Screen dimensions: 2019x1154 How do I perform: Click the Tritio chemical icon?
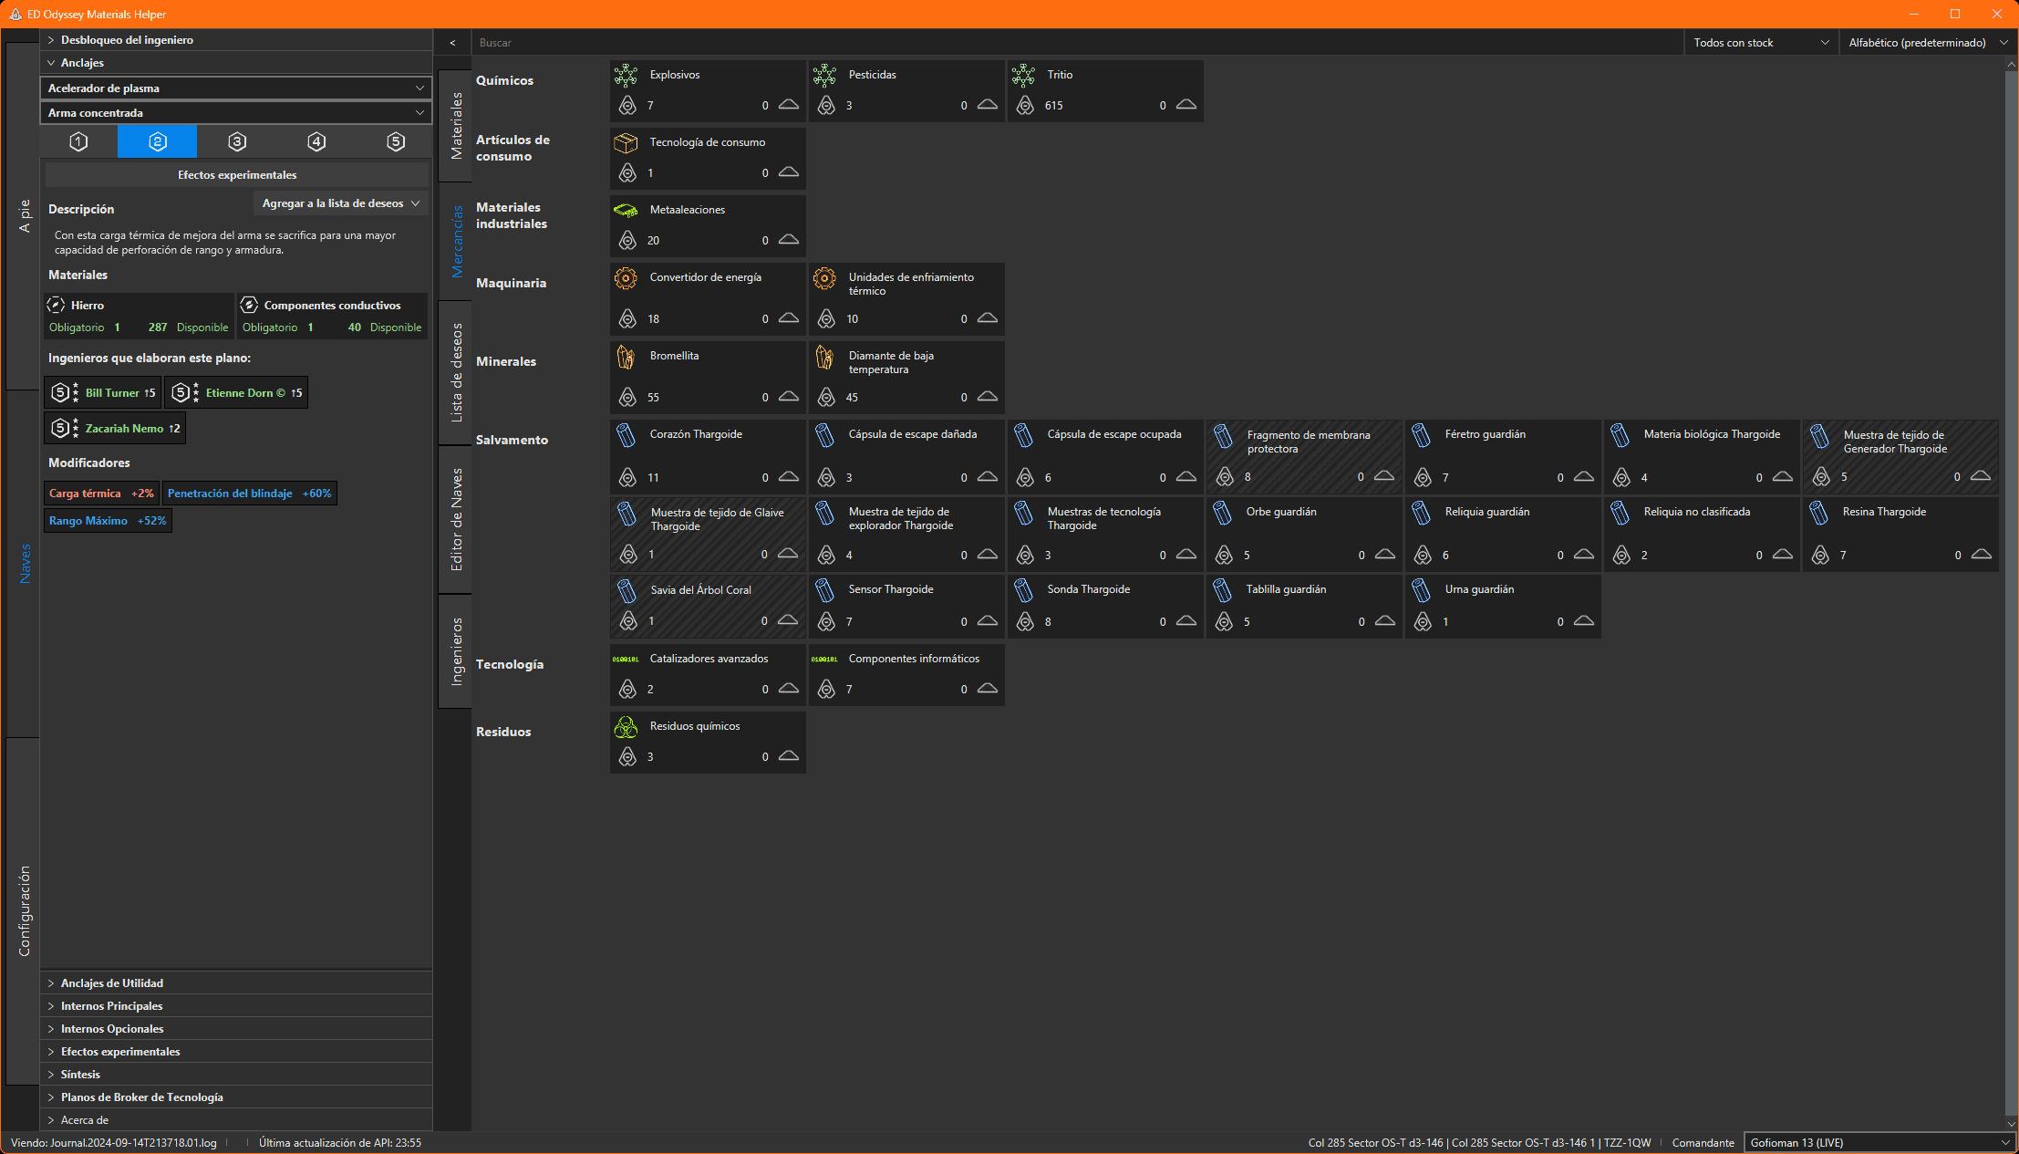click(1024, 75)
